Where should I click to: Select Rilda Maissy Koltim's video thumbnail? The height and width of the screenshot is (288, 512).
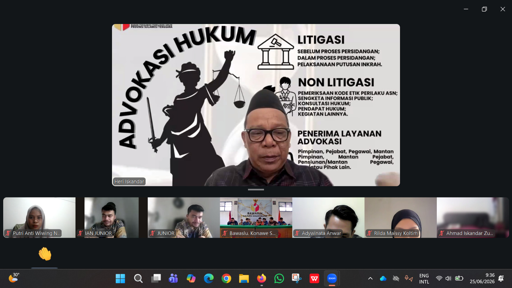click(401, 218)
